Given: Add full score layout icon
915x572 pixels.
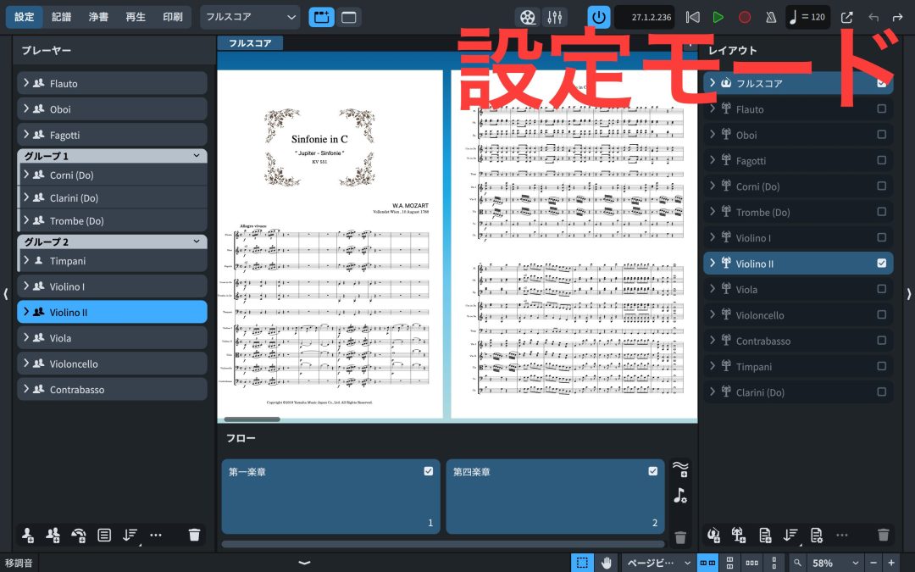Looking at the screenshot, I should pos(713,535).
